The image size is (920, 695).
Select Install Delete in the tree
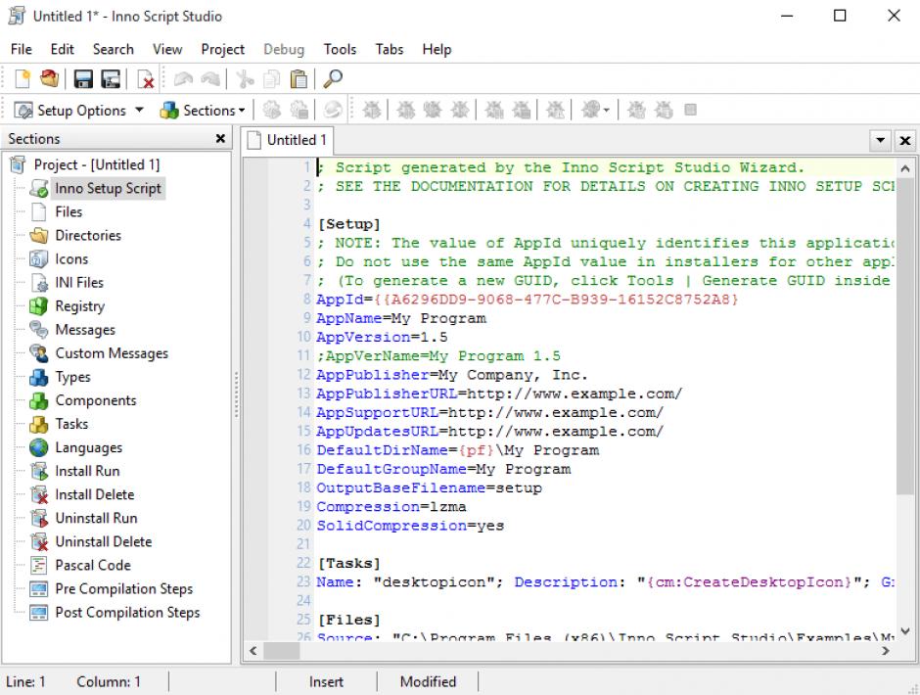click(95, 494)
